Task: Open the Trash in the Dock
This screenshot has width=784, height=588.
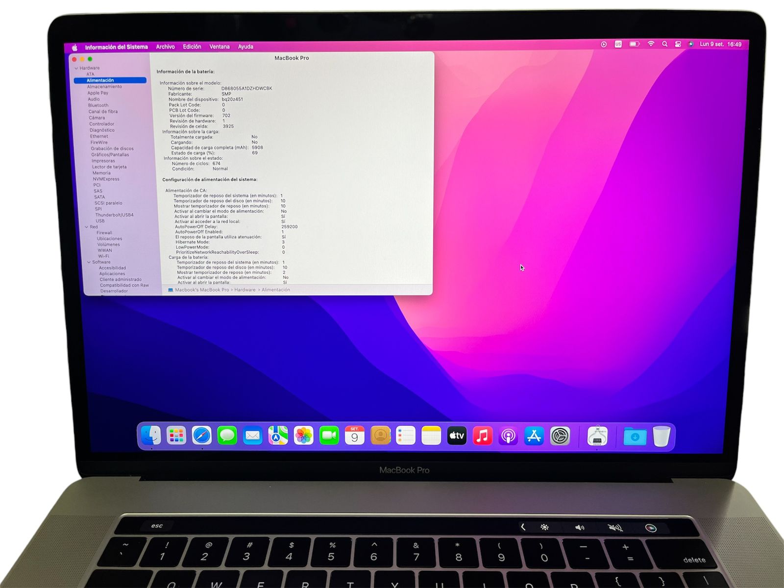Action: pyautogui.click(x=661, y=436)
